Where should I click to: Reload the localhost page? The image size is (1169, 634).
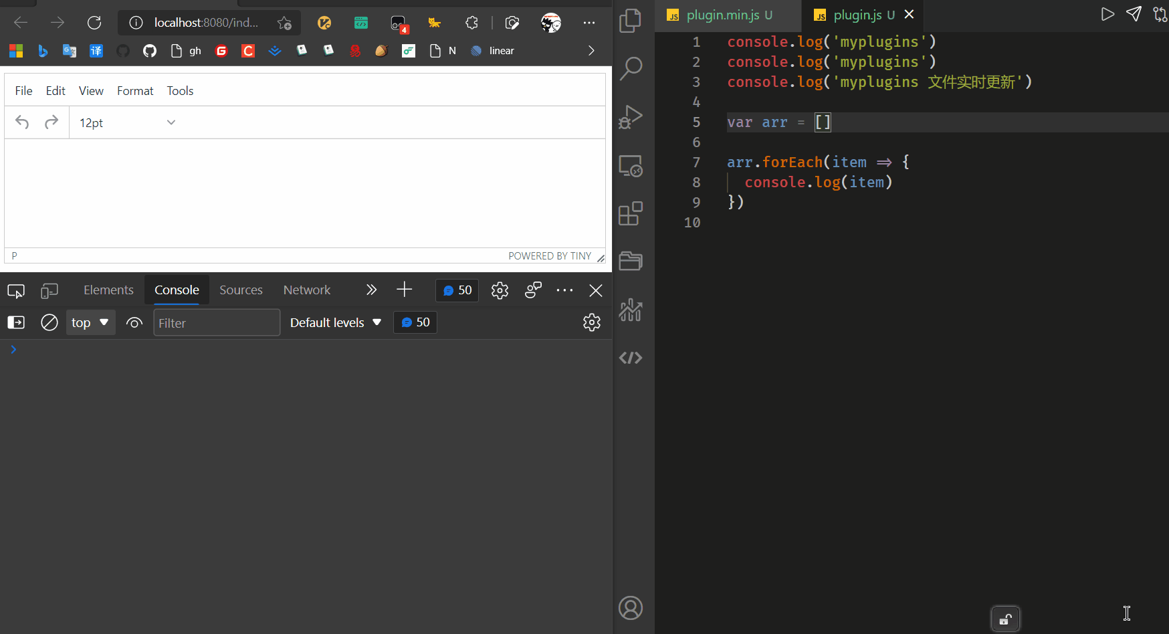pos(94,23)
